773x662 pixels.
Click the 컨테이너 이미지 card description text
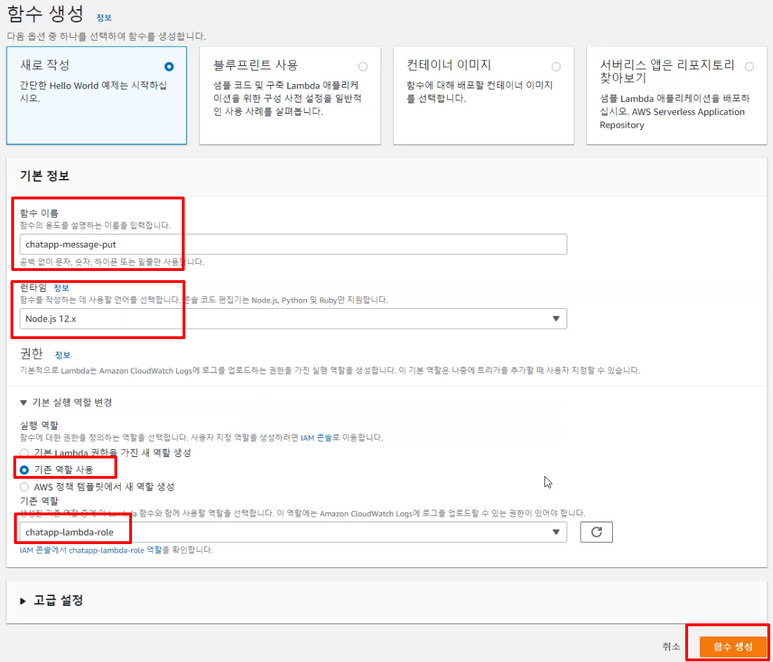click(x=480, y=92)
